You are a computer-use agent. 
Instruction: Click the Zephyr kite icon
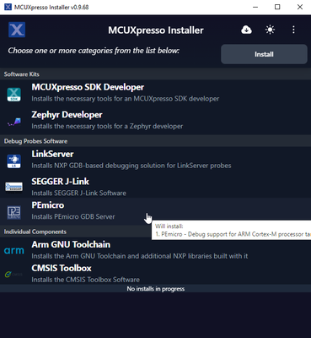(14, 122)
